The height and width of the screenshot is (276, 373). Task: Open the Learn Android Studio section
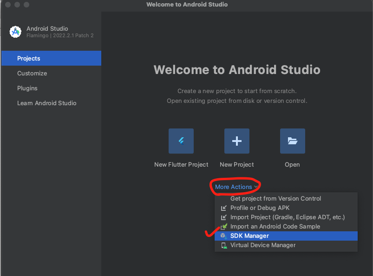coord(52,103)
